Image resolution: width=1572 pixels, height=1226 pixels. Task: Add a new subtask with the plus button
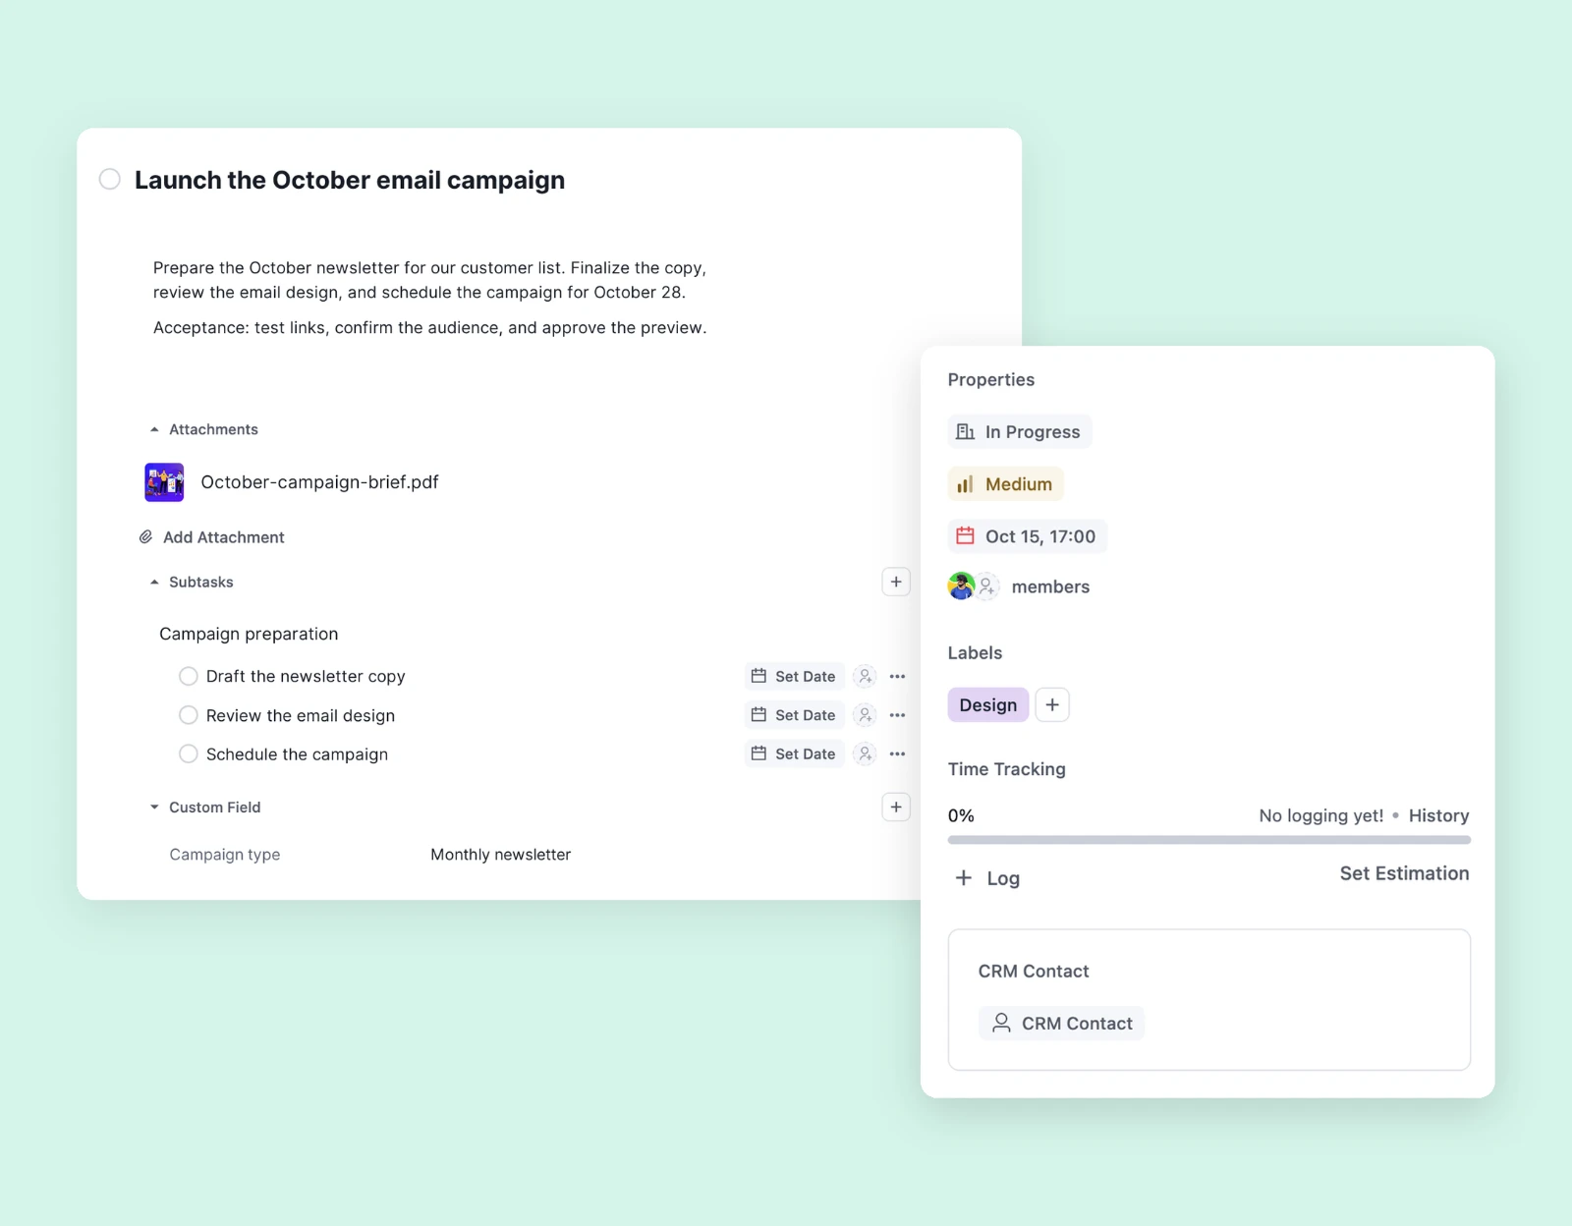pos(896,582)
